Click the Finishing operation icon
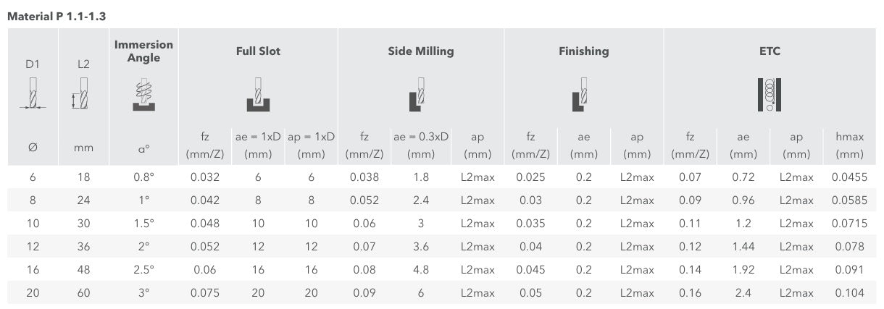884x309 pixels. [x=580, y=93]
